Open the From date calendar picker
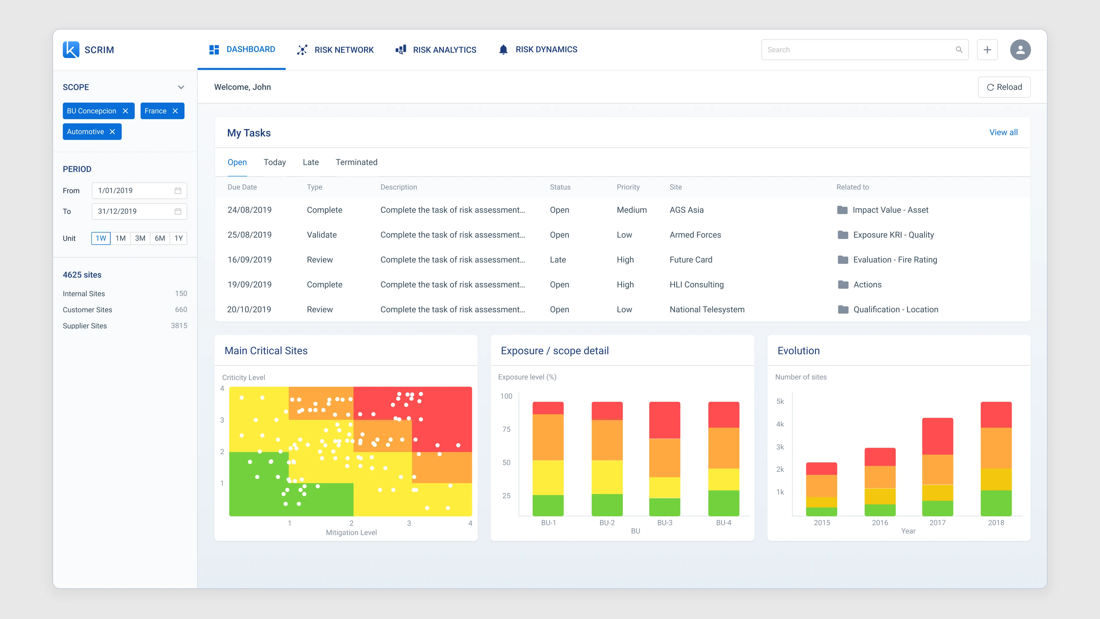 [x=178, y=191]
